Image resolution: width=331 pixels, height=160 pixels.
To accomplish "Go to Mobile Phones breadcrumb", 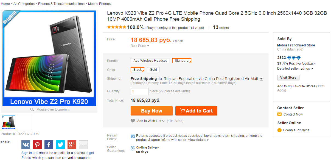I will (99, 4).
